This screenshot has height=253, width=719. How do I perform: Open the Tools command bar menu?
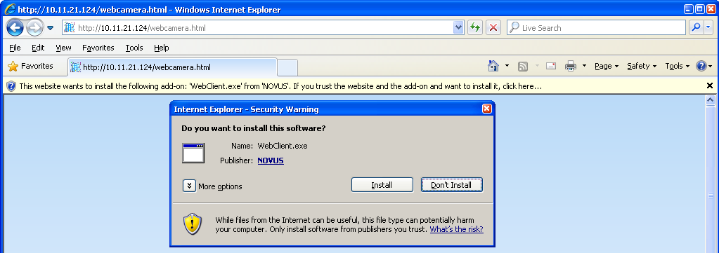[678, 67]
